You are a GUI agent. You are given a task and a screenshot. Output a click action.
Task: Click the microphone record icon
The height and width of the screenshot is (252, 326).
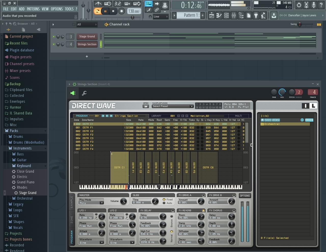click(314, 5)
